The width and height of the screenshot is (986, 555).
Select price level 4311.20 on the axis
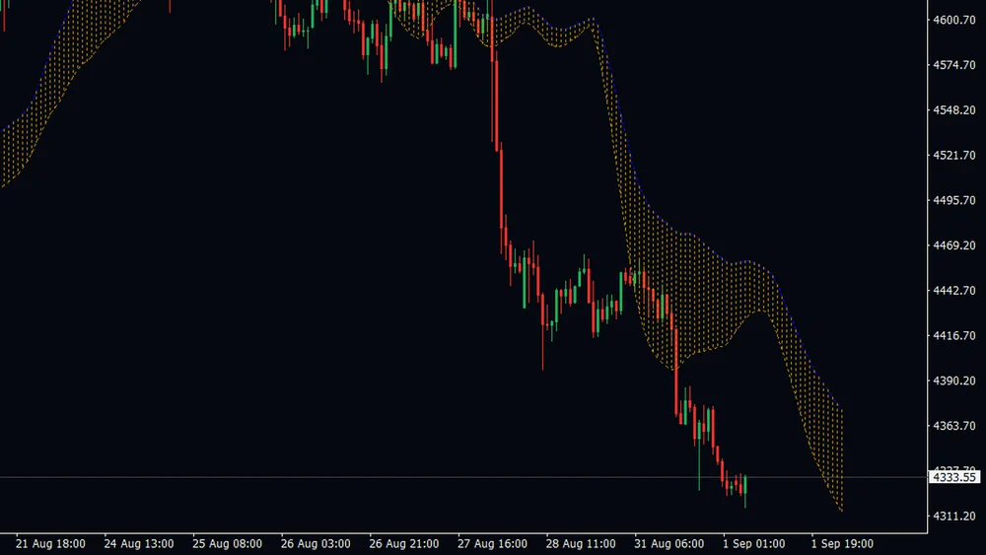(x=953, y=516)
